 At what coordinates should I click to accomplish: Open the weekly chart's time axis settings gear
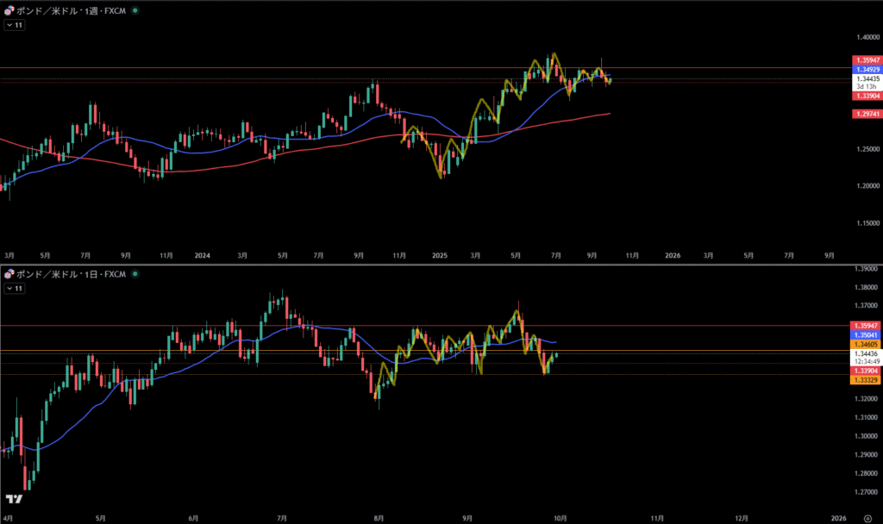point(867,256)
